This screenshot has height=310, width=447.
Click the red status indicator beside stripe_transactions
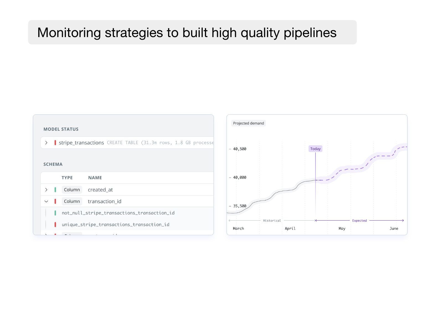coord(55,143)
